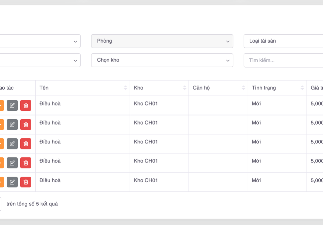Click edit icon in last row
The image size is (323, 225).
click(12, 182)
